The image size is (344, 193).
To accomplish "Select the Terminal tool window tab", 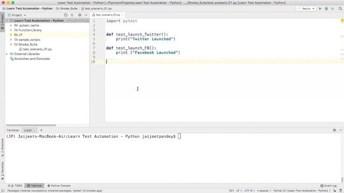I will tap(34, 185).
